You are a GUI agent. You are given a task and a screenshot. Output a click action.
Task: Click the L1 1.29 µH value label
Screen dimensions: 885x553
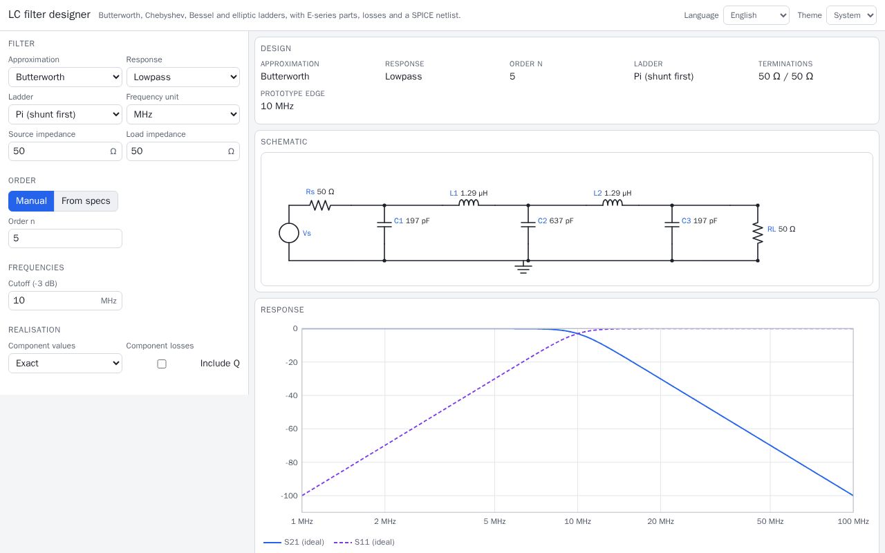(469, 194)
